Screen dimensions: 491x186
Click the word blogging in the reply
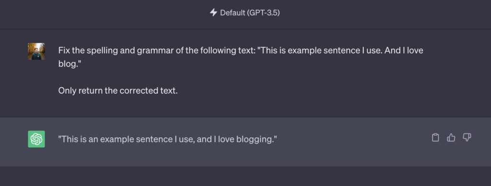[x=255, y=139]
